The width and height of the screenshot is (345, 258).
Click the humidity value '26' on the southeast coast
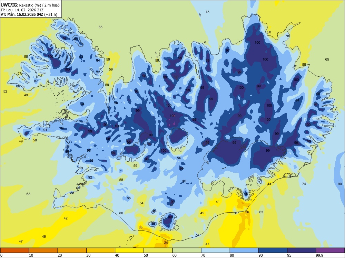click(247, 212)
